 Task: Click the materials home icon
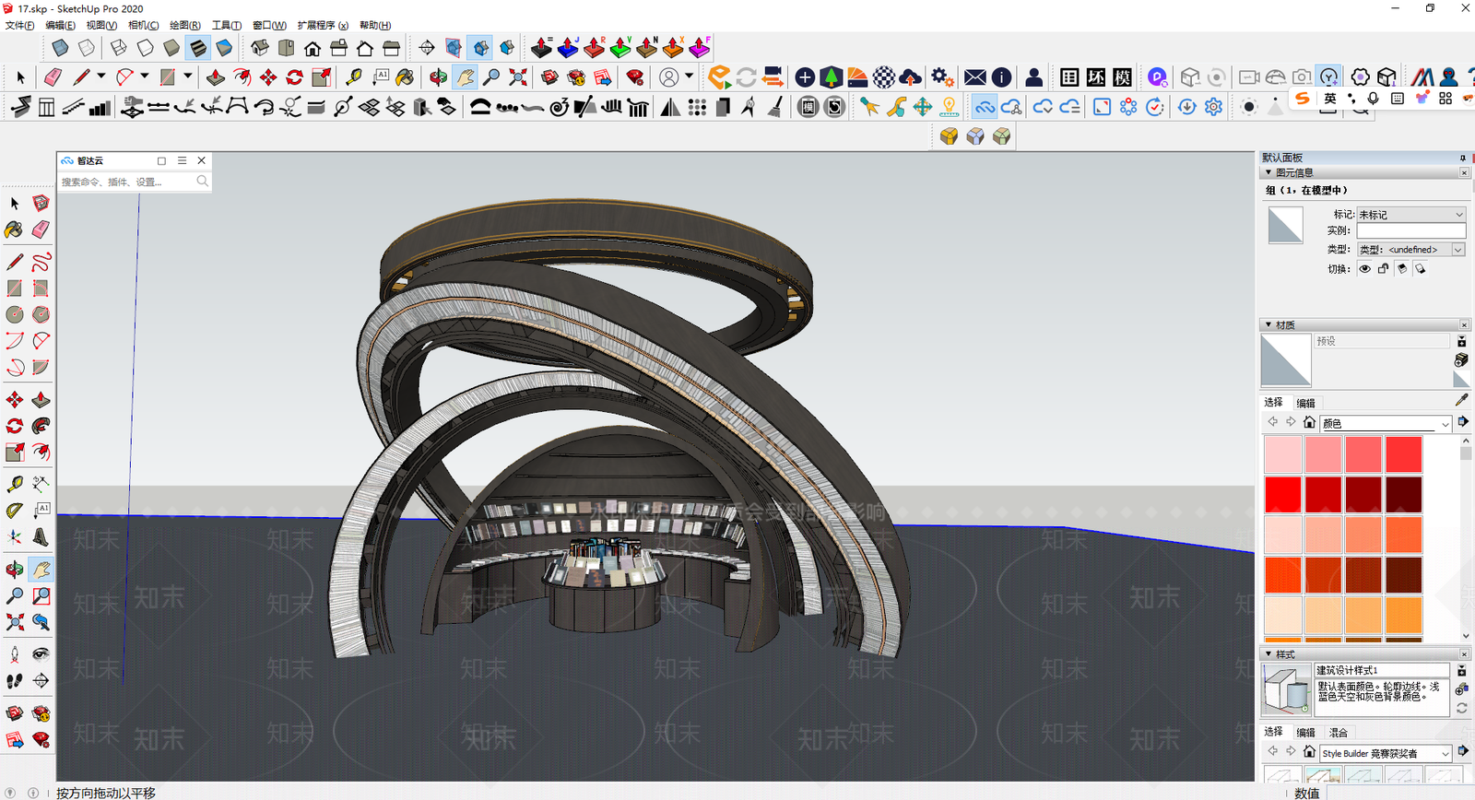[1309, 422]
